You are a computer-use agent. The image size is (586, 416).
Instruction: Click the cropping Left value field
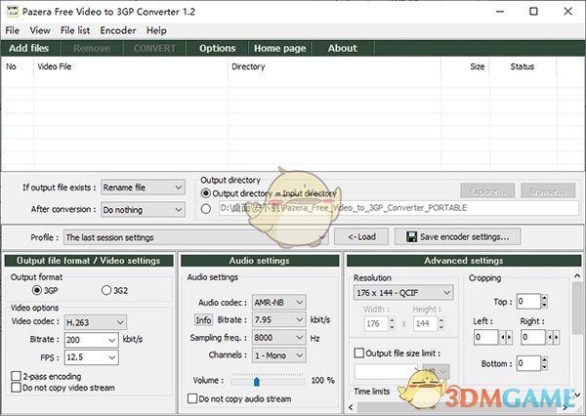(x=485, y=337)
